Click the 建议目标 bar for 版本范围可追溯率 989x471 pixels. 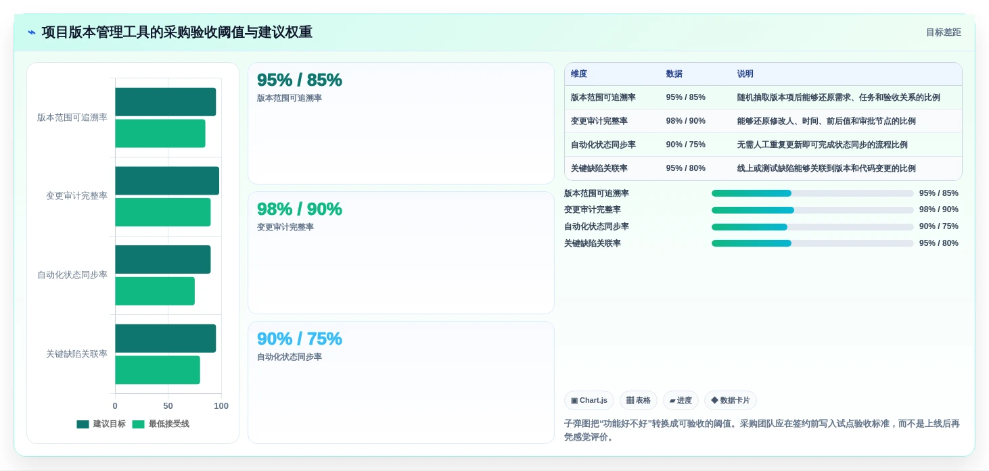point(166,102)
